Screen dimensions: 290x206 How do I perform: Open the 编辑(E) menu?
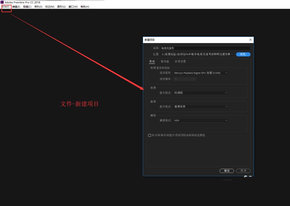(16, 7)
